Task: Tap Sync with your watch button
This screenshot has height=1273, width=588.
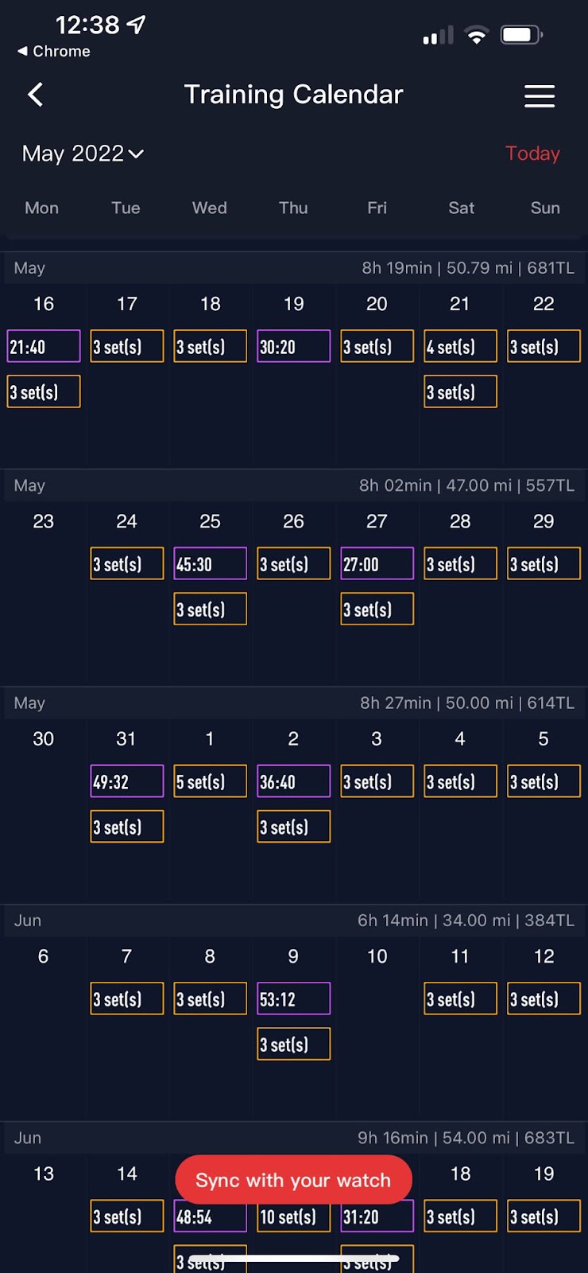Action: (293, 1180)
